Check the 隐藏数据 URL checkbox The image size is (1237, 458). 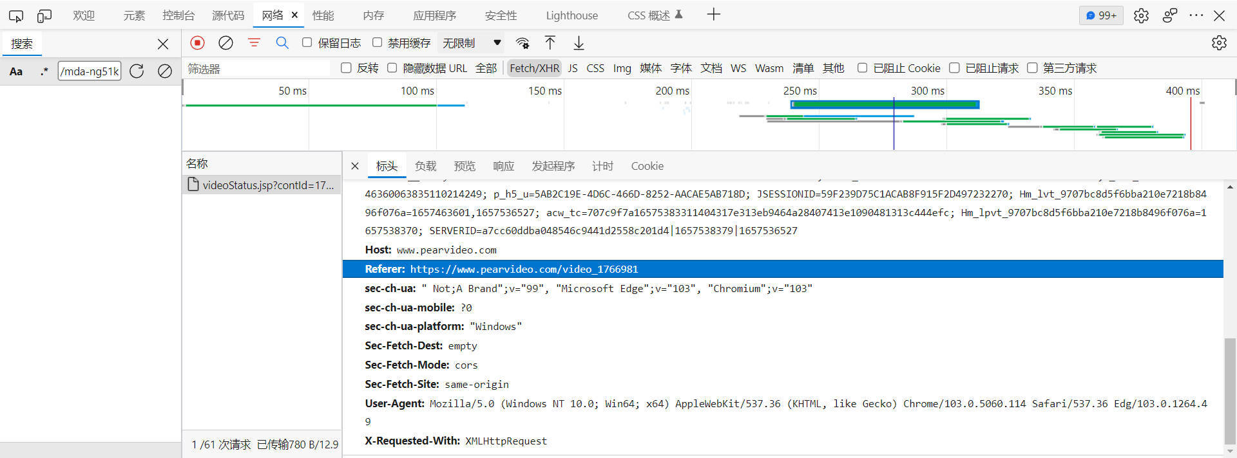coord(392,68)
